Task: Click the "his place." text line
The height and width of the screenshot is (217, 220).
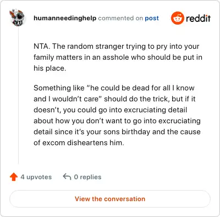Action: 50,68
